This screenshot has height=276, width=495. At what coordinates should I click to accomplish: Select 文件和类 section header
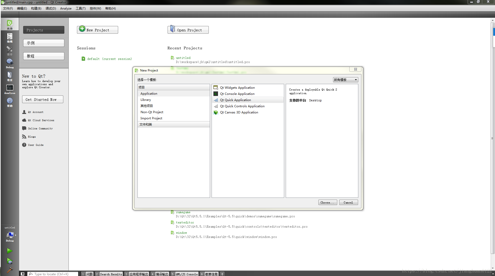174,124
